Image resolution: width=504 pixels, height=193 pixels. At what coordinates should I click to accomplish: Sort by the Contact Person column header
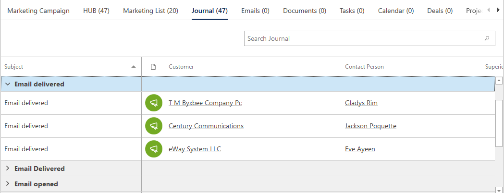coord(364,67)
